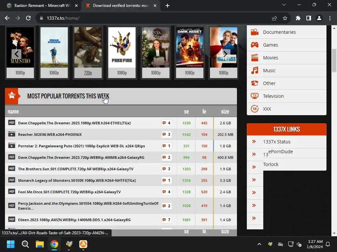Click the Santa Maybe poster
This screenshot has width=337, height=252.
pyautogui.click(x=156, y=47)
